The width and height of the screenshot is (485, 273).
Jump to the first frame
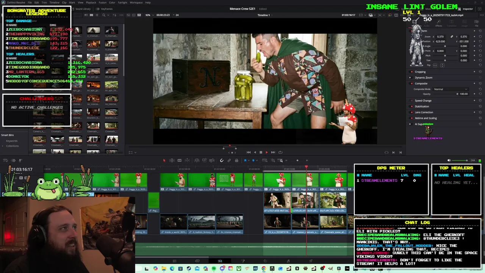click(x=249, y=152)
